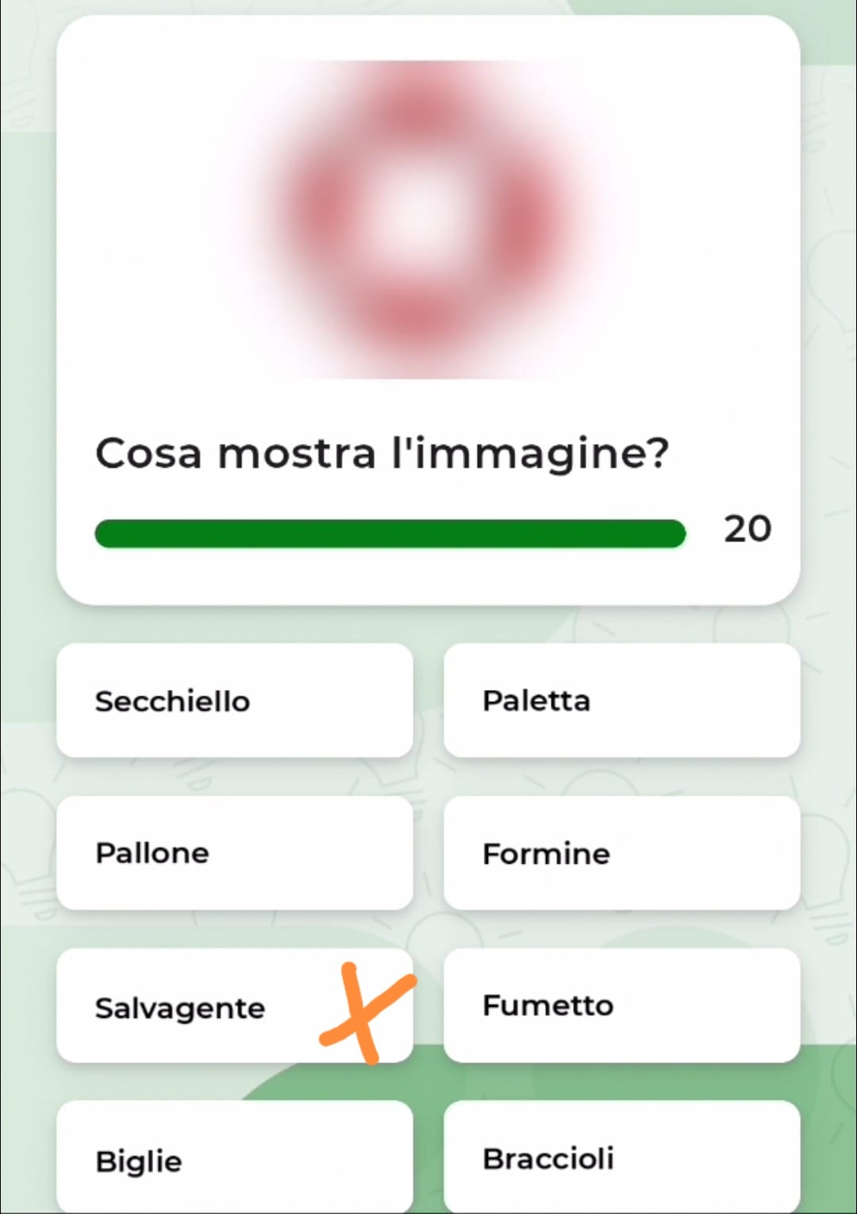The image size is (857, 1214).
Task: Choose Paletta as the answer
Action: [x=621, y=700]
